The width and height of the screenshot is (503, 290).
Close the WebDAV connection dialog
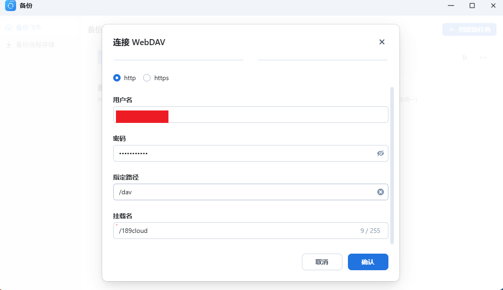[x=382, y=42]
